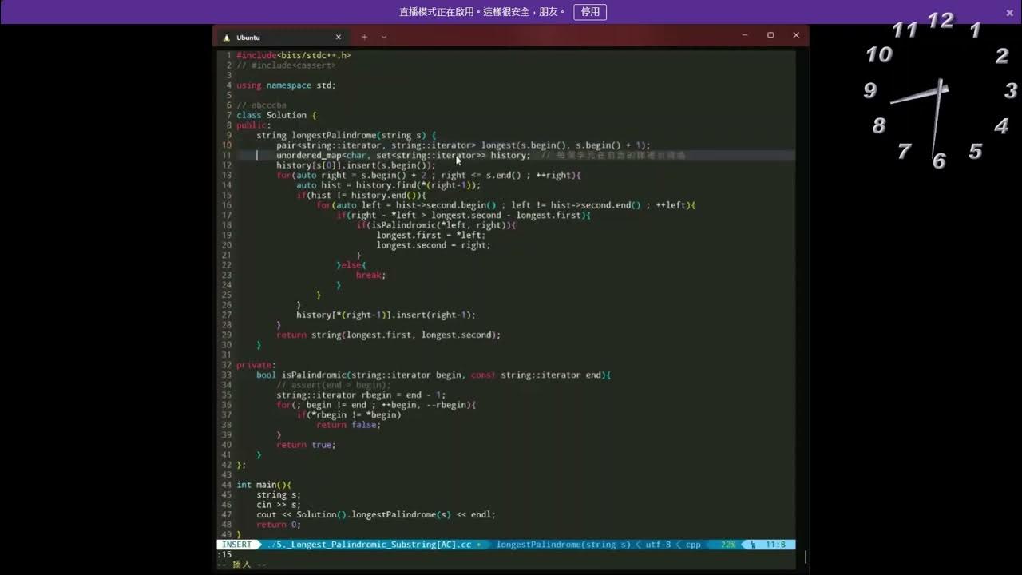
Task: Click 'longest.first = *left;' line
Action: [x=431, y=235]
